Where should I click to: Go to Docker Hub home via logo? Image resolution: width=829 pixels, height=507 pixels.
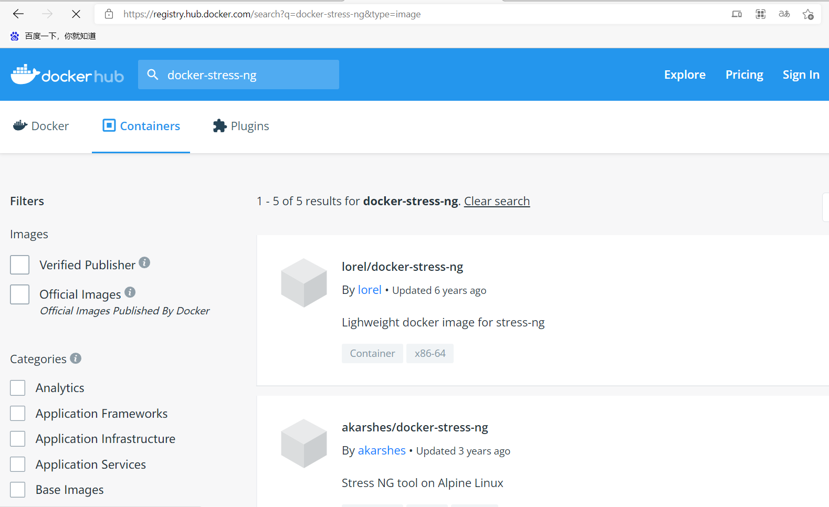coord(67,75)
